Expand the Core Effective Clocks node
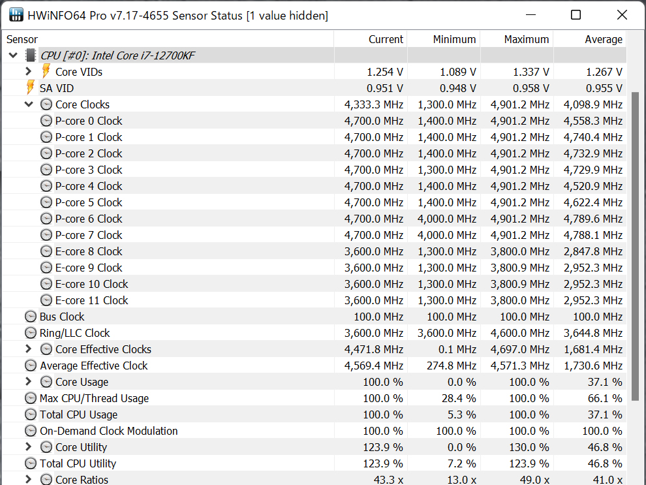Viewport: 646px width, 485px height. coord(28,349)
